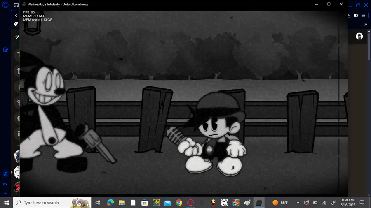371x208 pixels.
Task: Switch to Wednesday's Infidelity taskbar icon
Action: (x=259, y=203)
